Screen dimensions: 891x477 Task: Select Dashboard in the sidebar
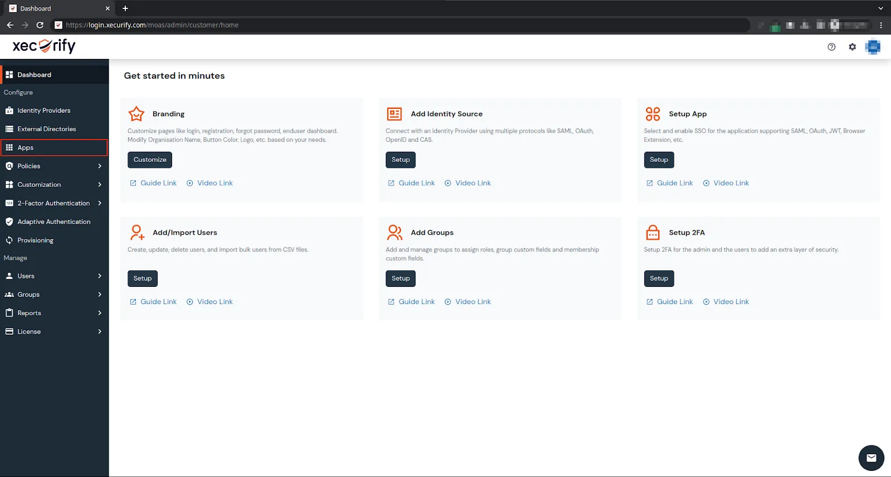tap(54, 74)
